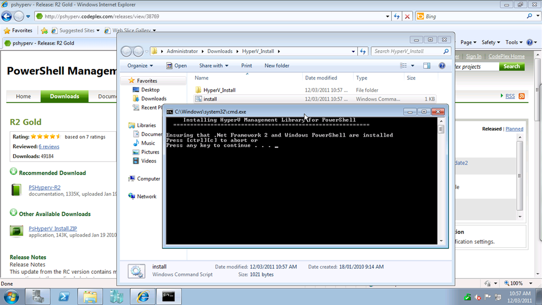Click the PSHyperv-R2 green book icon
542x305 pixels.
16,190
